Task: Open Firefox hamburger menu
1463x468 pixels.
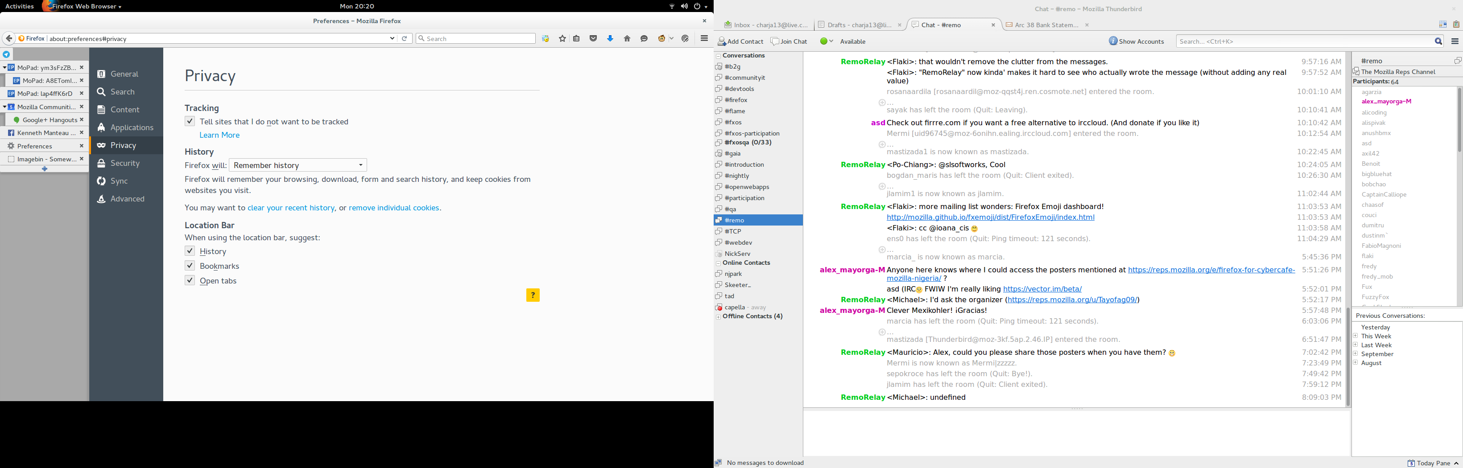Action: click(x=704, y=39)
